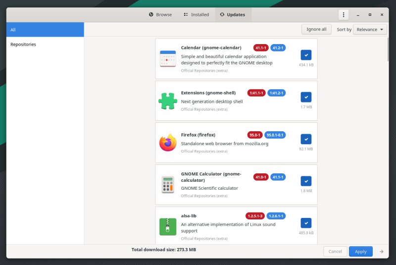Uncheck the alsa-lib update checkbox
The image size is (396, 265).
point(306,223)
